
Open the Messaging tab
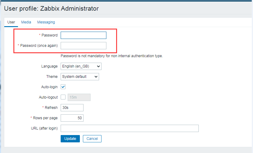tap(46, 22)
